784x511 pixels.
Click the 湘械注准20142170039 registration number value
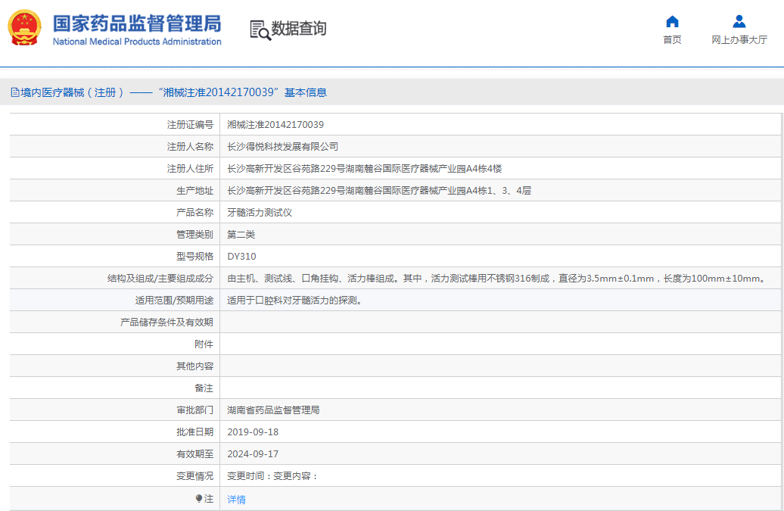(x=275, y=125)
